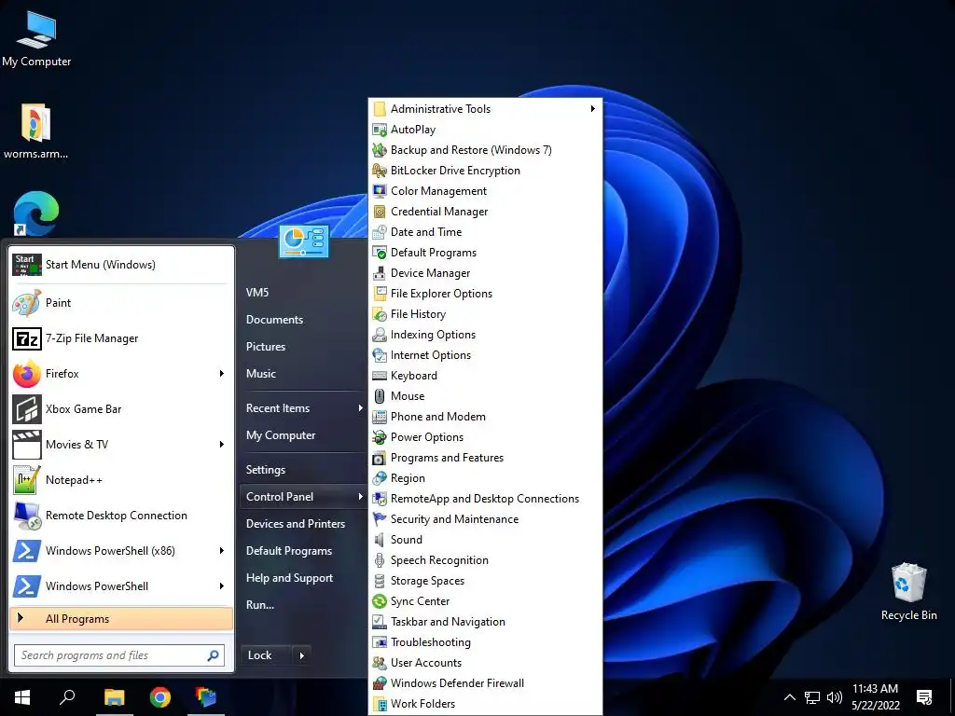955x716 pixels.
Task: Expand All Programs list
Action: pos(121,619)
